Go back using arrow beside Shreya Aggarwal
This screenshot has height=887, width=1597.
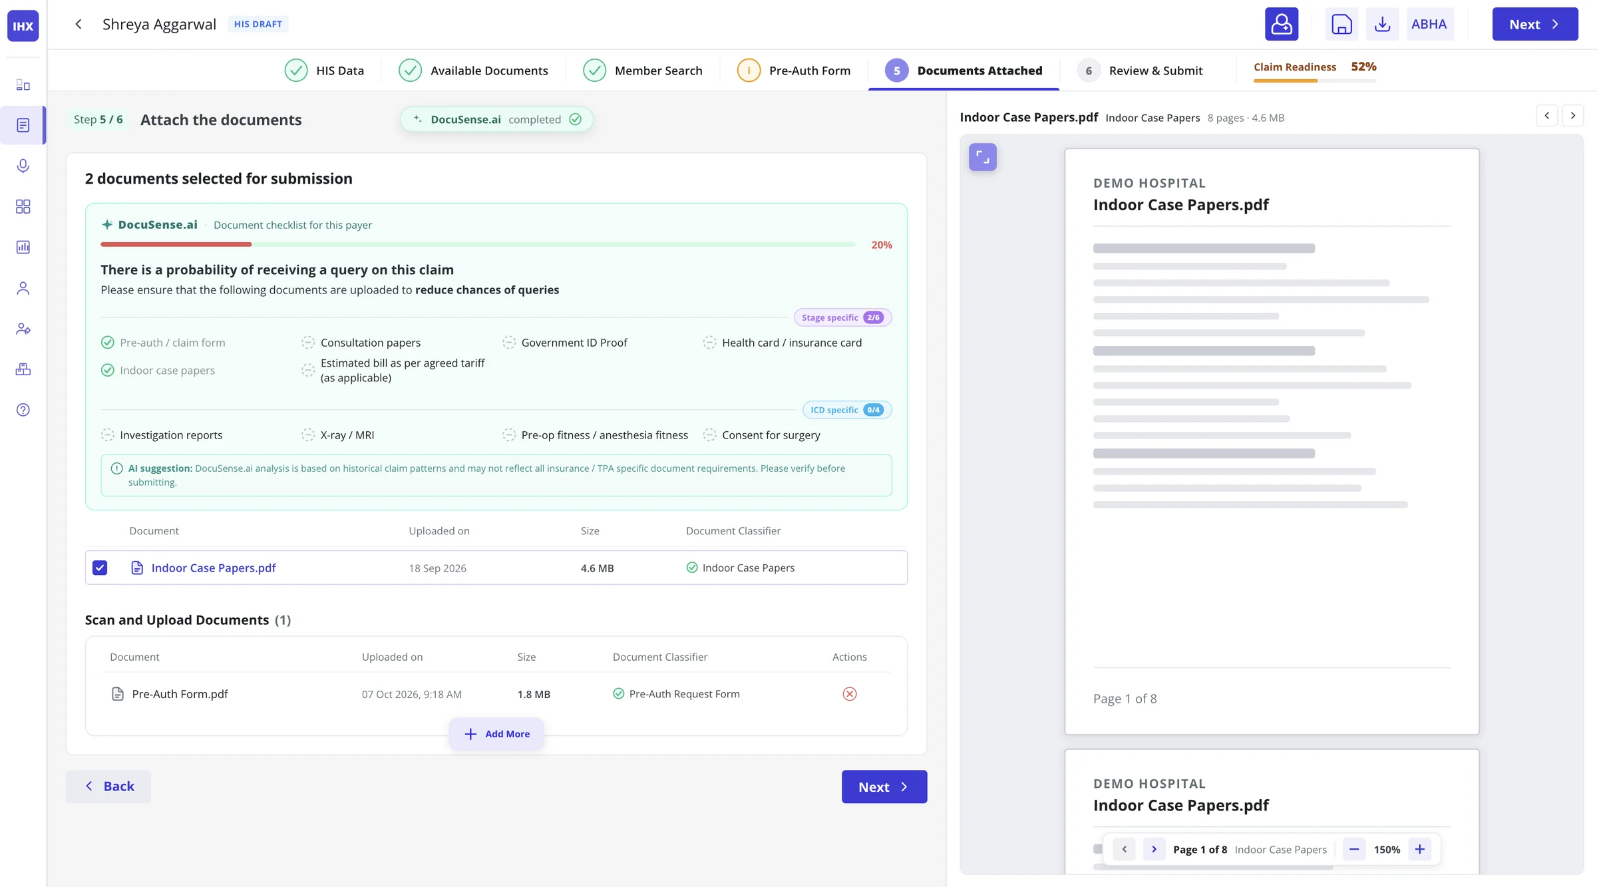(x=79, y=24)
